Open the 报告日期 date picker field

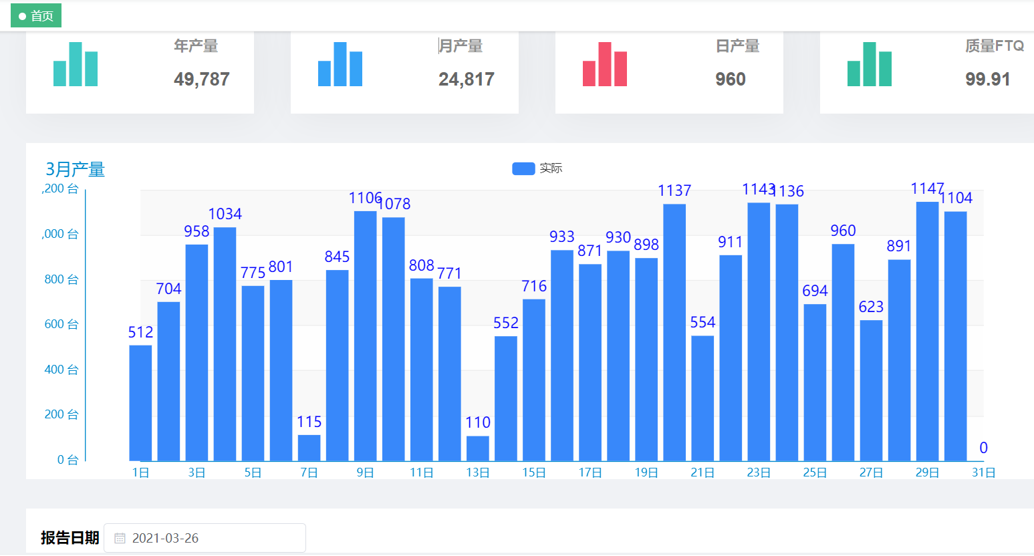(205, 538)
